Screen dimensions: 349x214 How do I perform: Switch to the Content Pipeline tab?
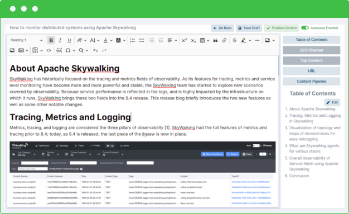pyautogui.click(x=312, y=81)
